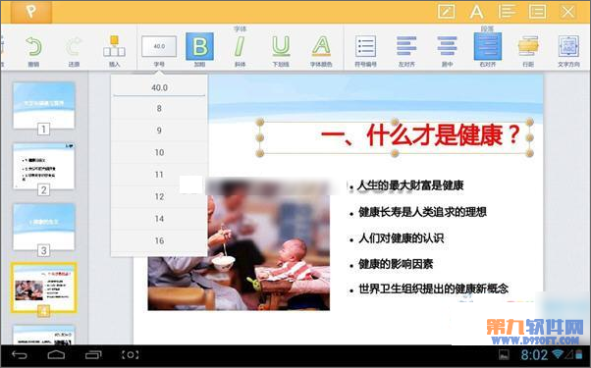Click the title box bottom-center handle

(x=395, y=153)
